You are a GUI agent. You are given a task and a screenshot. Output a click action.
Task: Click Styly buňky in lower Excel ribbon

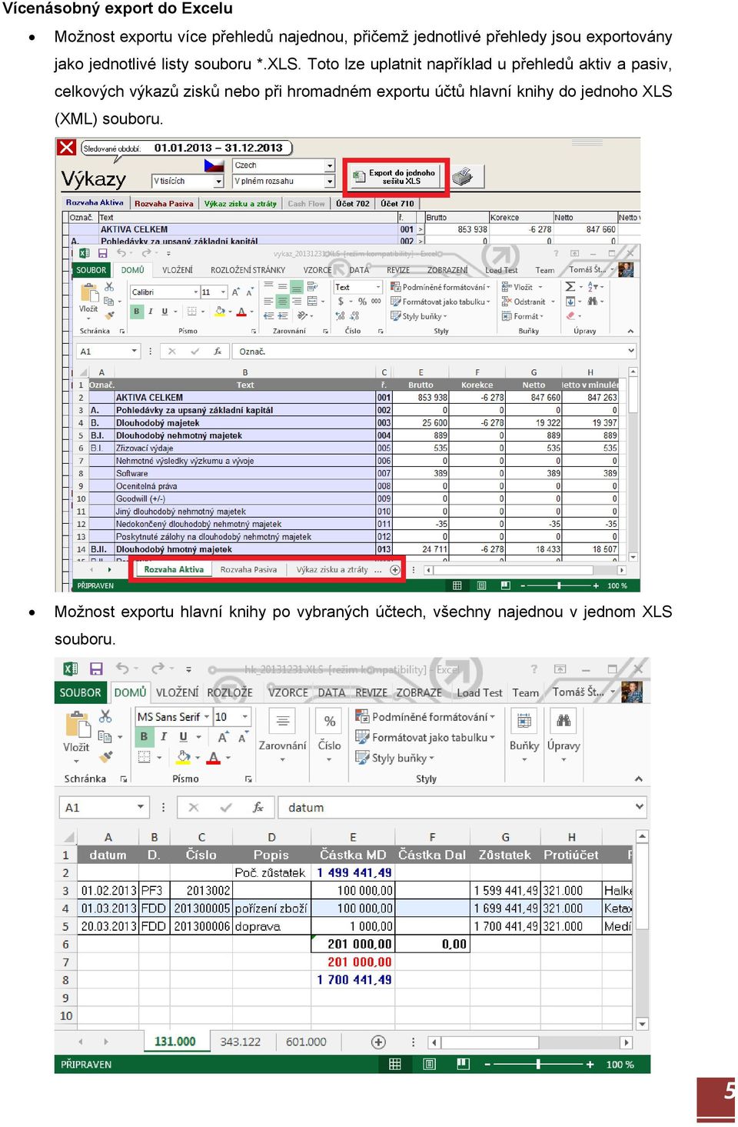[x=394, y=758]
